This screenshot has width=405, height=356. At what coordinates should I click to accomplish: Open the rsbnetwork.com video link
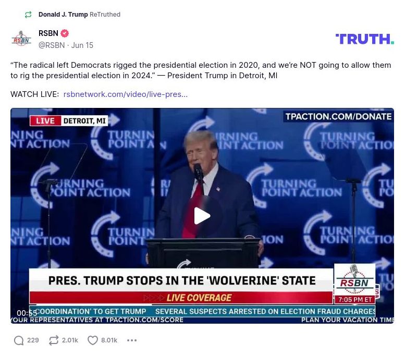coord(126,94)
